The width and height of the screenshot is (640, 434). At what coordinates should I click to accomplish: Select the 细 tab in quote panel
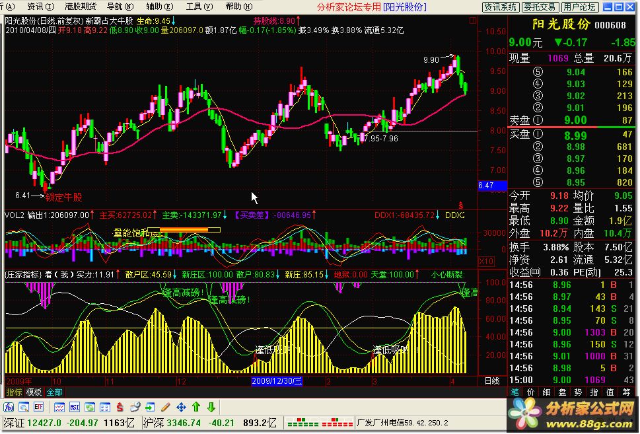(546, 392)
